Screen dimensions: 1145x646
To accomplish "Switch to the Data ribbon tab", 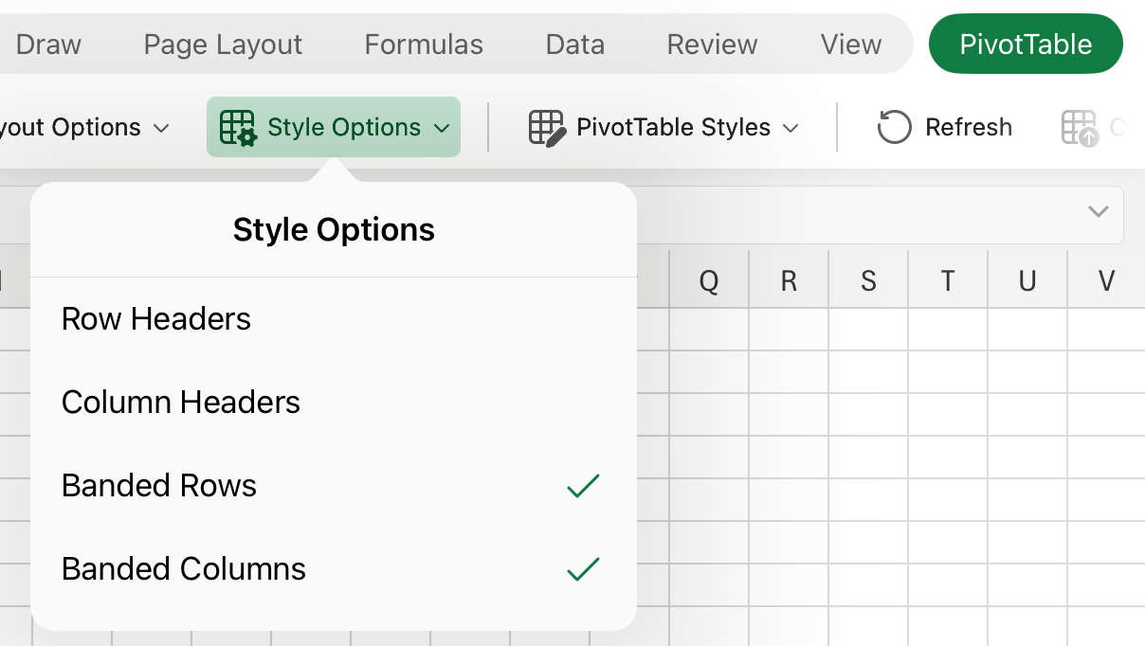I will click(574, 44).
